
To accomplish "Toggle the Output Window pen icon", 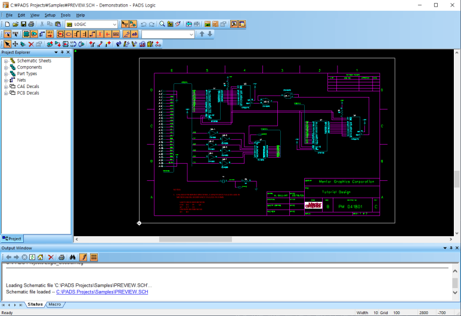I will [x=83, y=257].
